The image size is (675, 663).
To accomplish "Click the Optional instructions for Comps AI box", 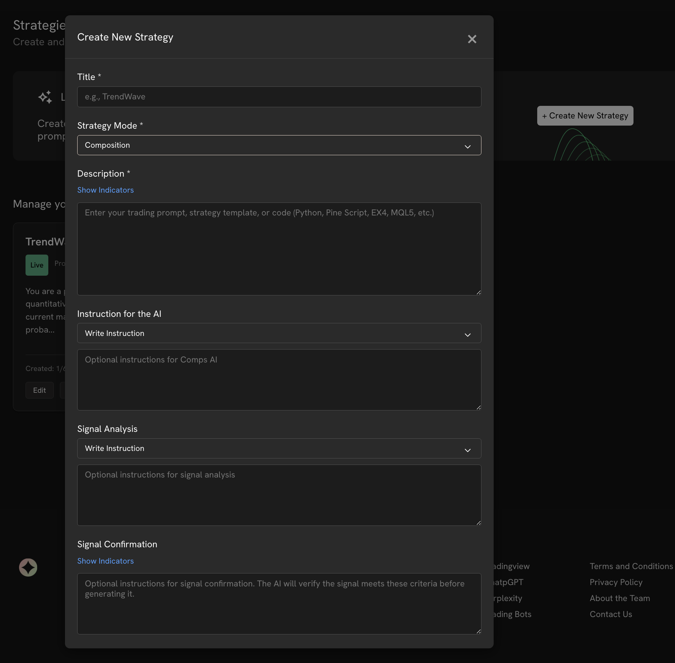I will (279, 380).
